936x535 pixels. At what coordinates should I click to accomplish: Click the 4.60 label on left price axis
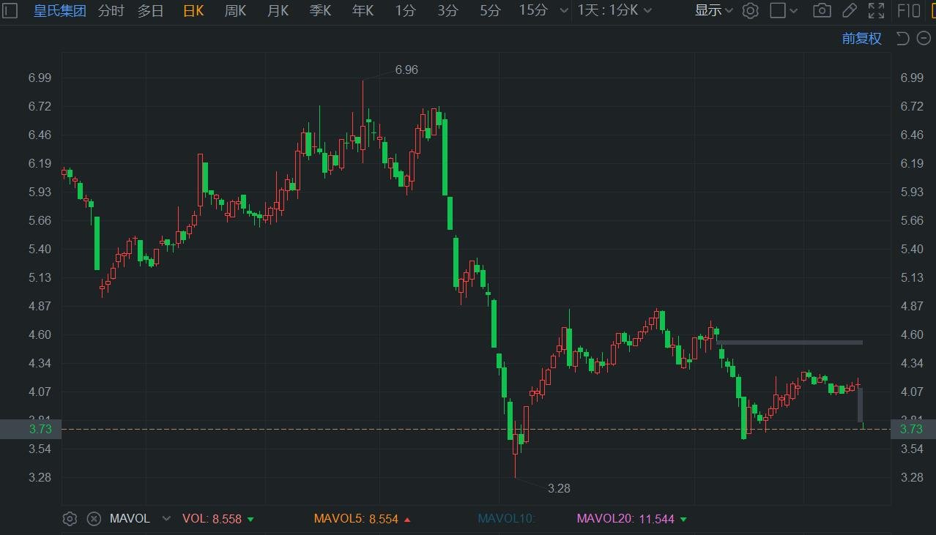[40, 334]
